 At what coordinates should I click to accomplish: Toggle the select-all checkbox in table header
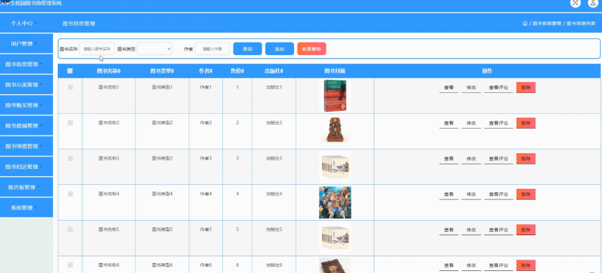[70, 70]
